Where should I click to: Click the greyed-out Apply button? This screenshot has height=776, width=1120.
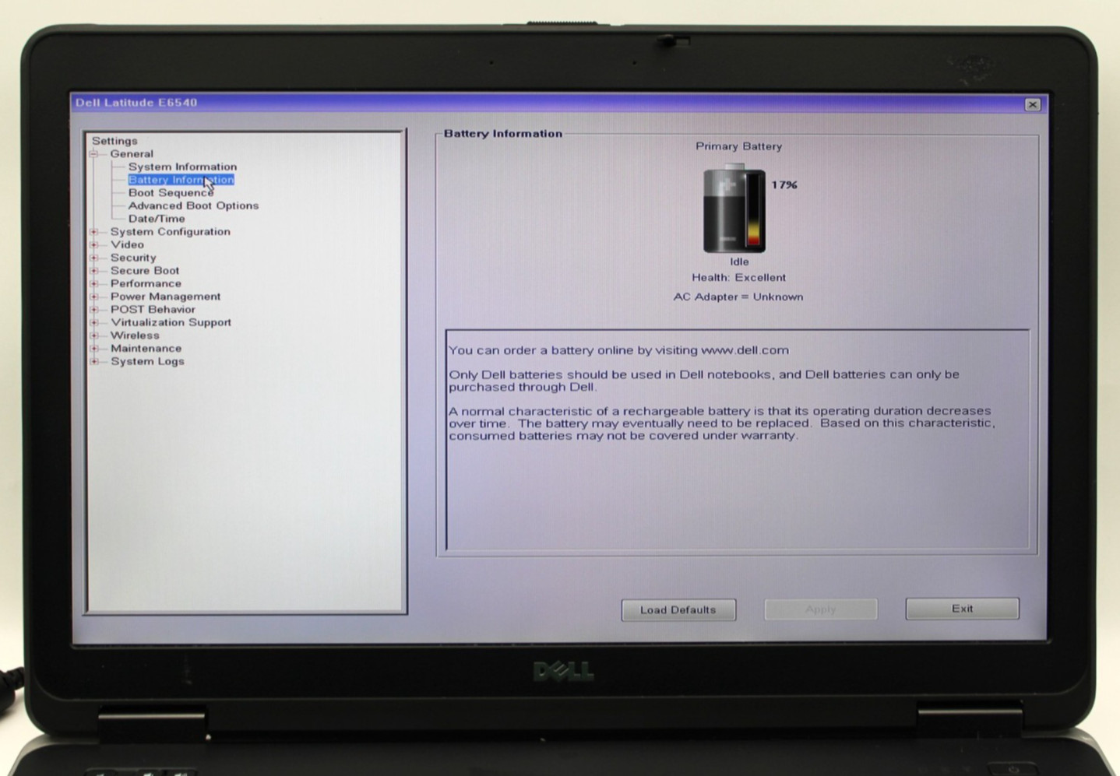click(821, 609)
